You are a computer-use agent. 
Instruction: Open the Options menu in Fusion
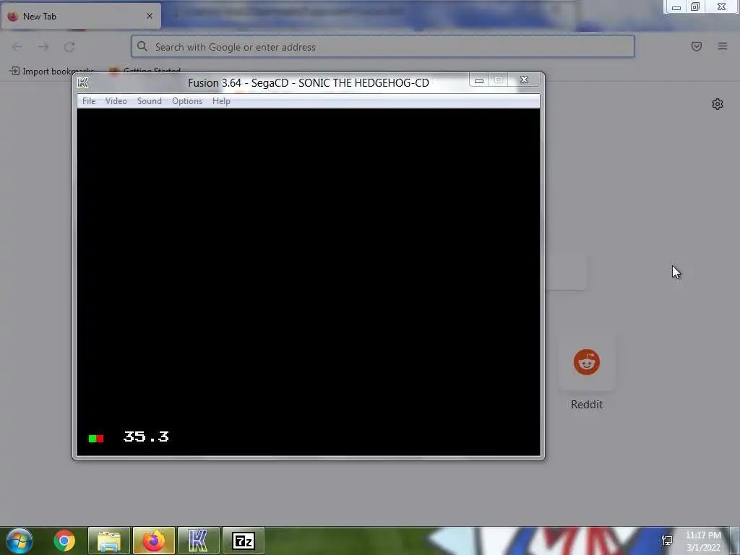tap(187, 101)
